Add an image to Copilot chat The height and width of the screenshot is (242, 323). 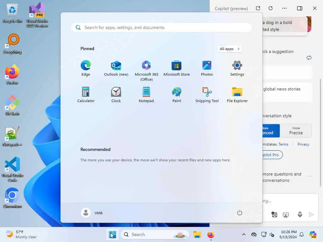[274, 215]
